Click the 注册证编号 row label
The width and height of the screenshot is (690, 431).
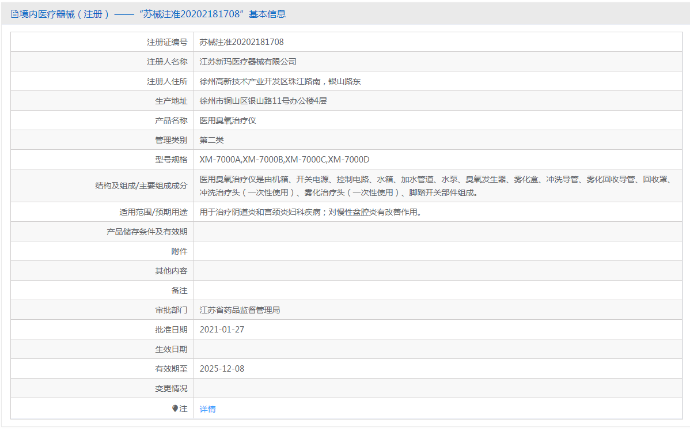click(x=167, y=42)
